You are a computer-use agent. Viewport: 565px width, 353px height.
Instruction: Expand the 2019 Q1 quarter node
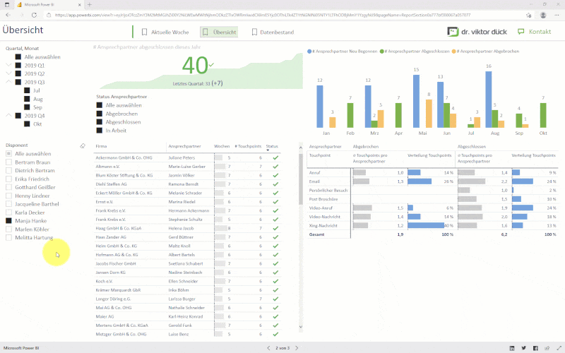[x=8, y=65]
